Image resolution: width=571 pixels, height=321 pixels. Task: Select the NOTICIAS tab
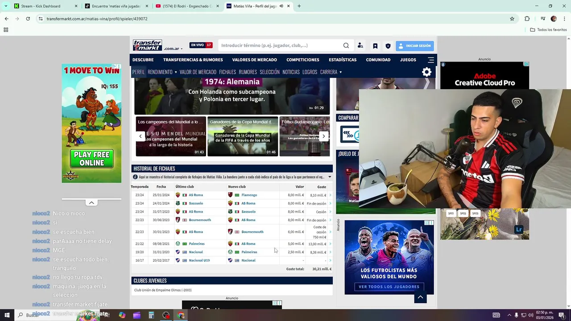tap(291, 72)
